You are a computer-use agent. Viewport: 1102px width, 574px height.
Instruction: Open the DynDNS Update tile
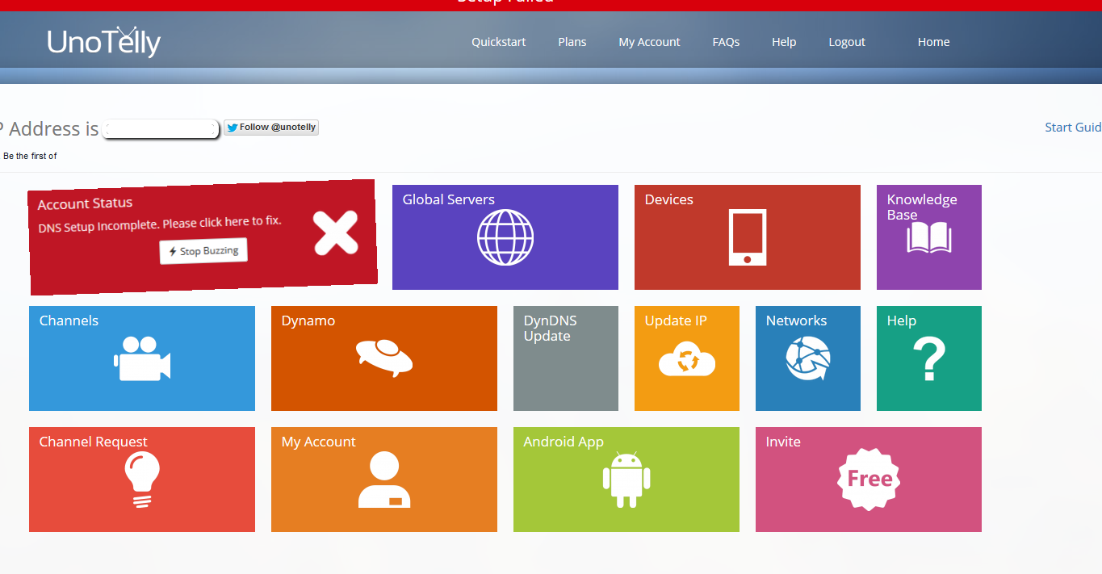565,358
